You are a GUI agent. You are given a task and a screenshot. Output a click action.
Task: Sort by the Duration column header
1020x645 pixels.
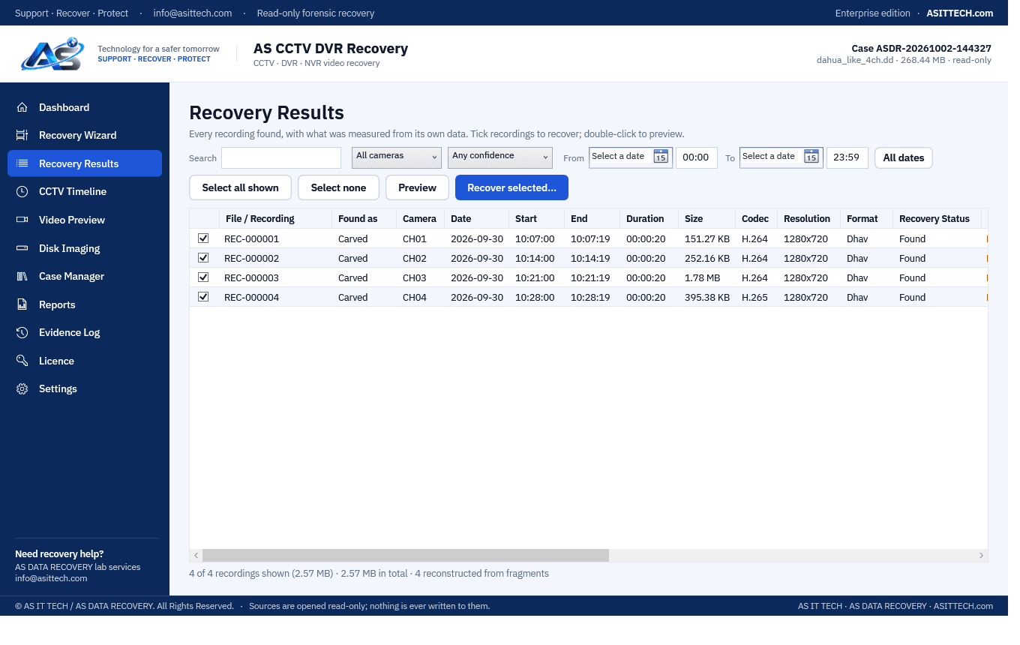point(649,218)
